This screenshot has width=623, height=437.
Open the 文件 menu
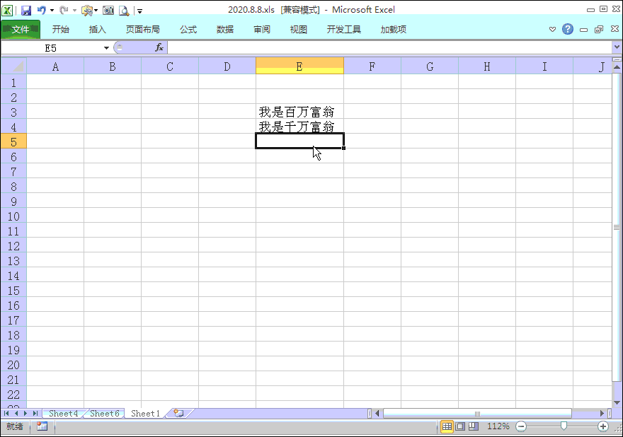pos(22,29)
